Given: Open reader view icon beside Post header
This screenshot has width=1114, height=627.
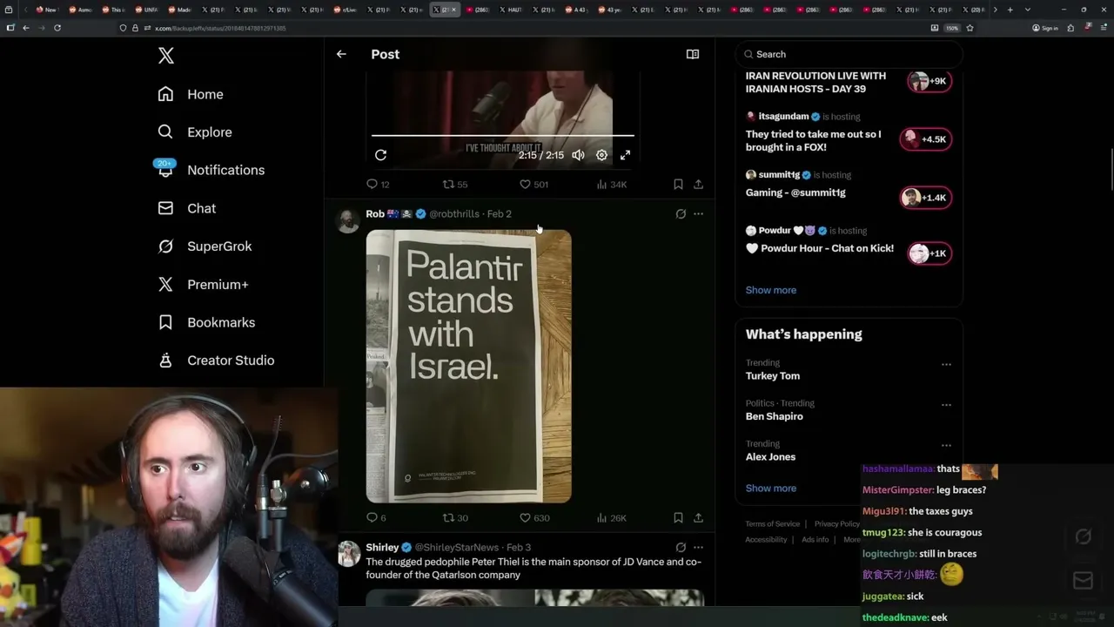Looking at the screenshot, I should pyautogui.click(x=693, y=54).
